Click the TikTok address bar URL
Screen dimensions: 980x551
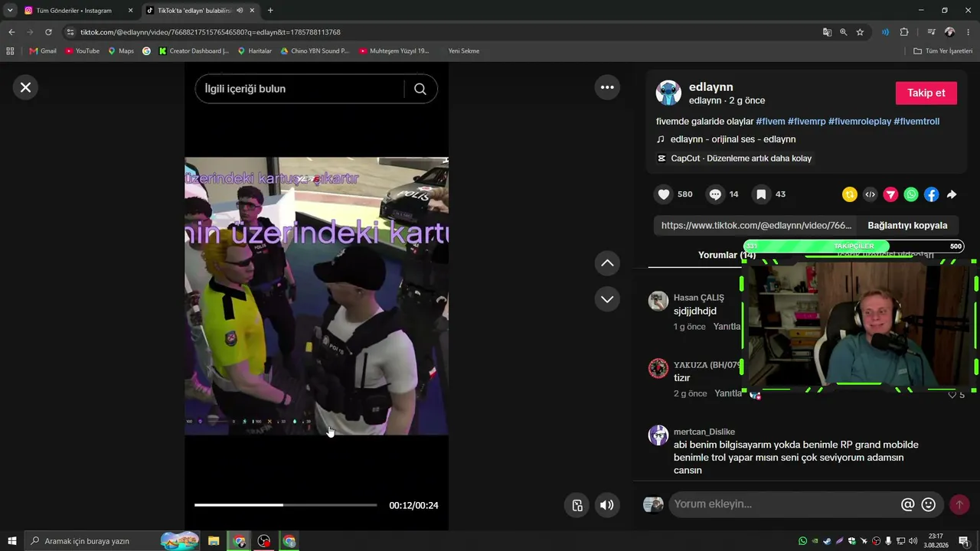[x=211, y=32]
